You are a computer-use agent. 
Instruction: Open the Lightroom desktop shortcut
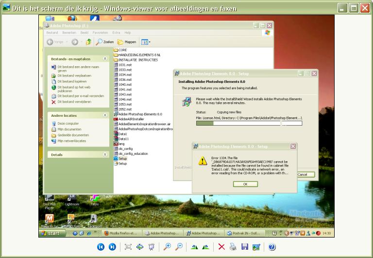pyautogui.click(x=72, y=200)
